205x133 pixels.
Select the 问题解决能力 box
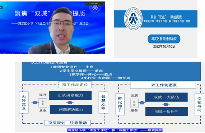(71, 109)
